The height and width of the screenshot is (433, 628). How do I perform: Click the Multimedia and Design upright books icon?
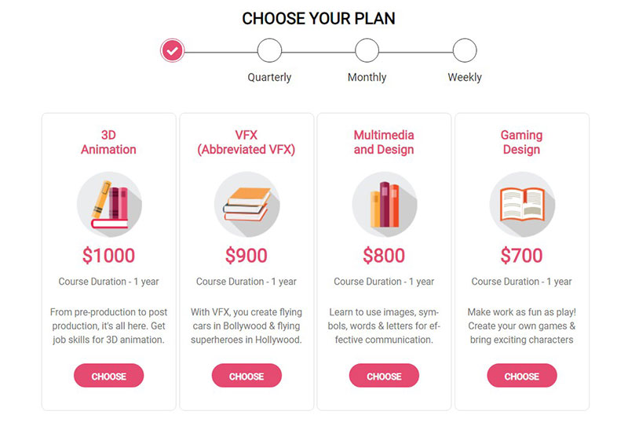[385, 205]
